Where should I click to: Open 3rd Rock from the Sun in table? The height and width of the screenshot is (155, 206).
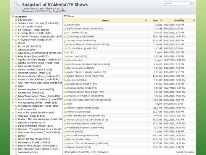84,29
